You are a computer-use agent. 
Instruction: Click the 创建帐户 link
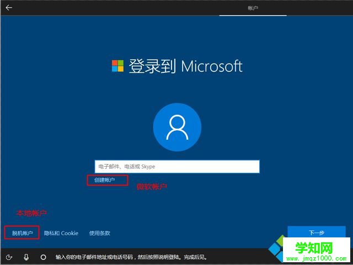[104, 180]
